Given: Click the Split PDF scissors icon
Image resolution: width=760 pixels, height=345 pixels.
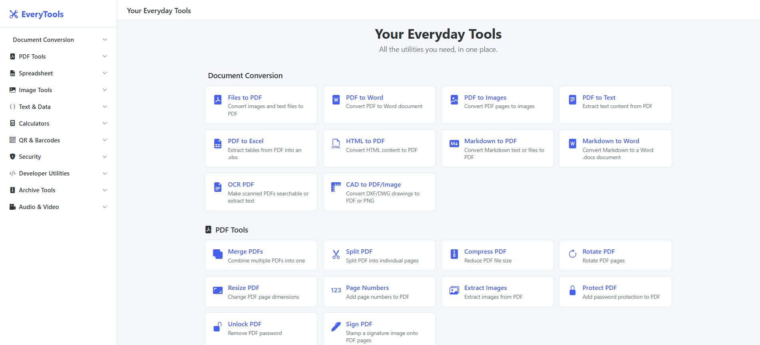Looking at the screenshot, I should pyautogui.click(x=336, y=254).
